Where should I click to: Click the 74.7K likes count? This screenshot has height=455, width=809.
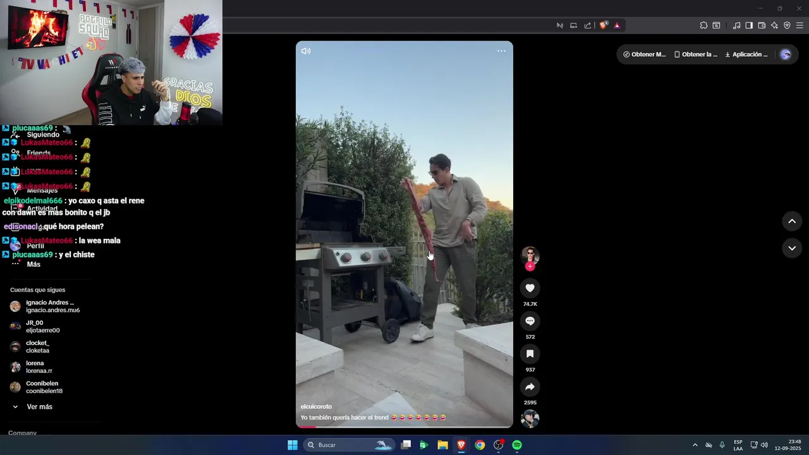click(x=530, y=304)
